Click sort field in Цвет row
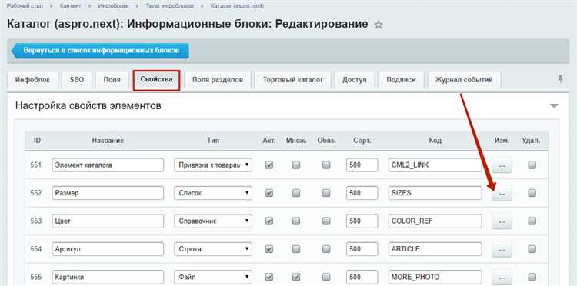Image resolution: width=577 pixels, height=286 pixels. click(x=362, y=221)
